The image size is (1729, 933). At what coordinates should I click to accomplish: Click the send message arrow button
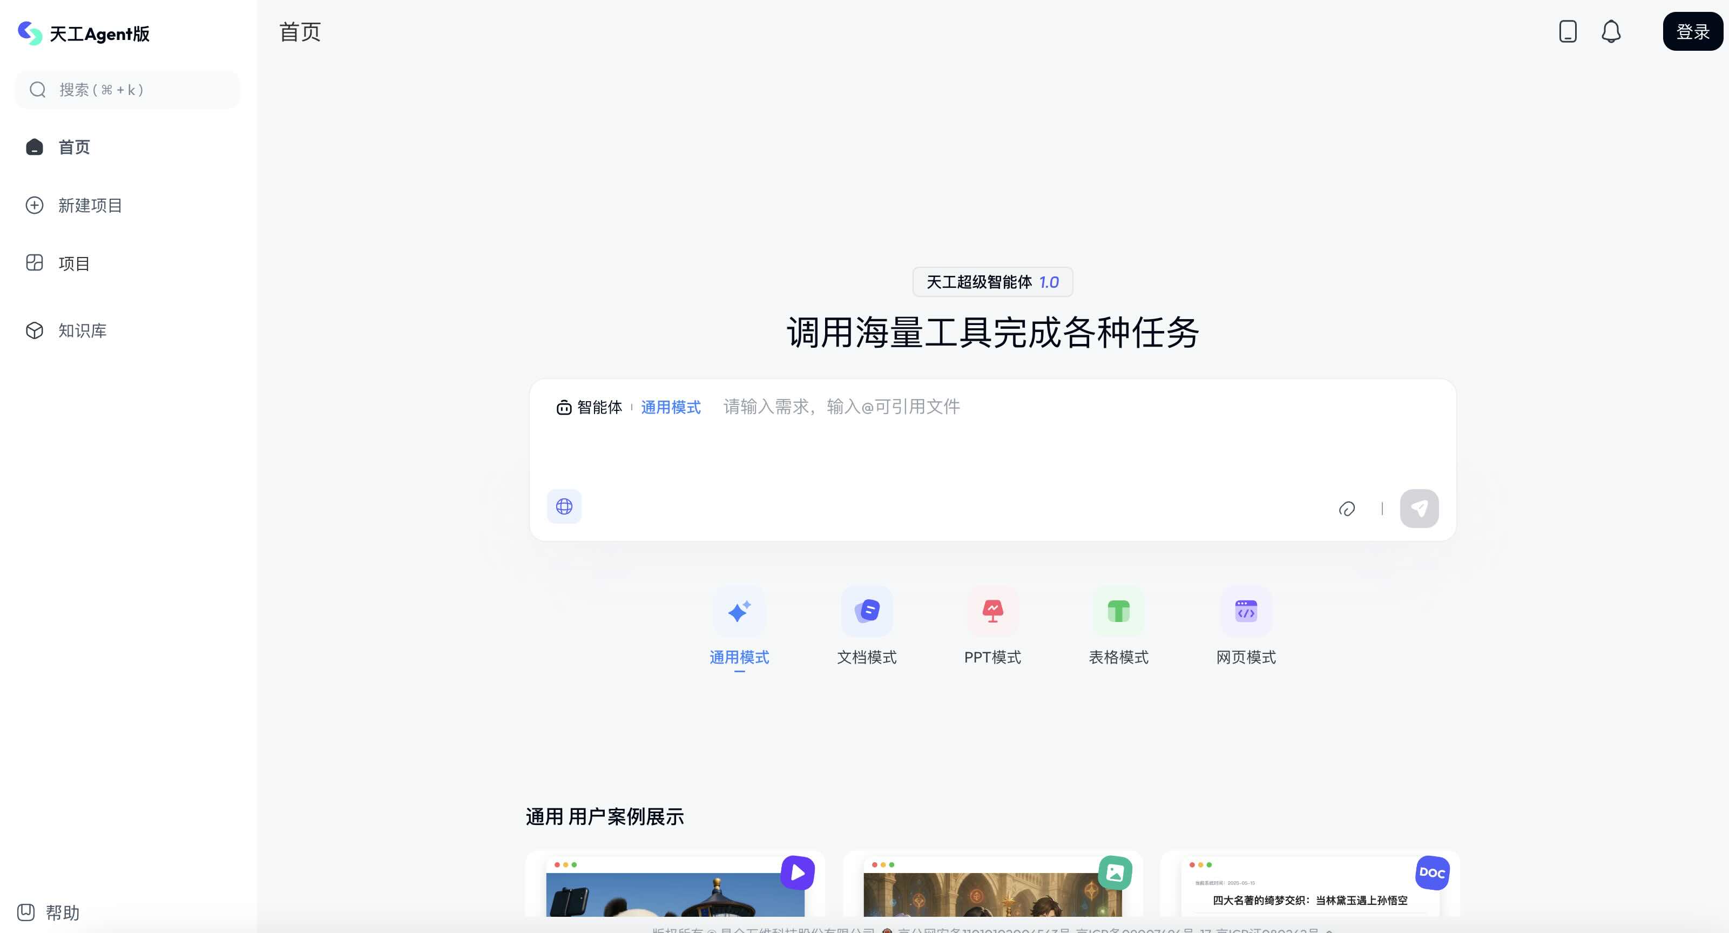1419,508
